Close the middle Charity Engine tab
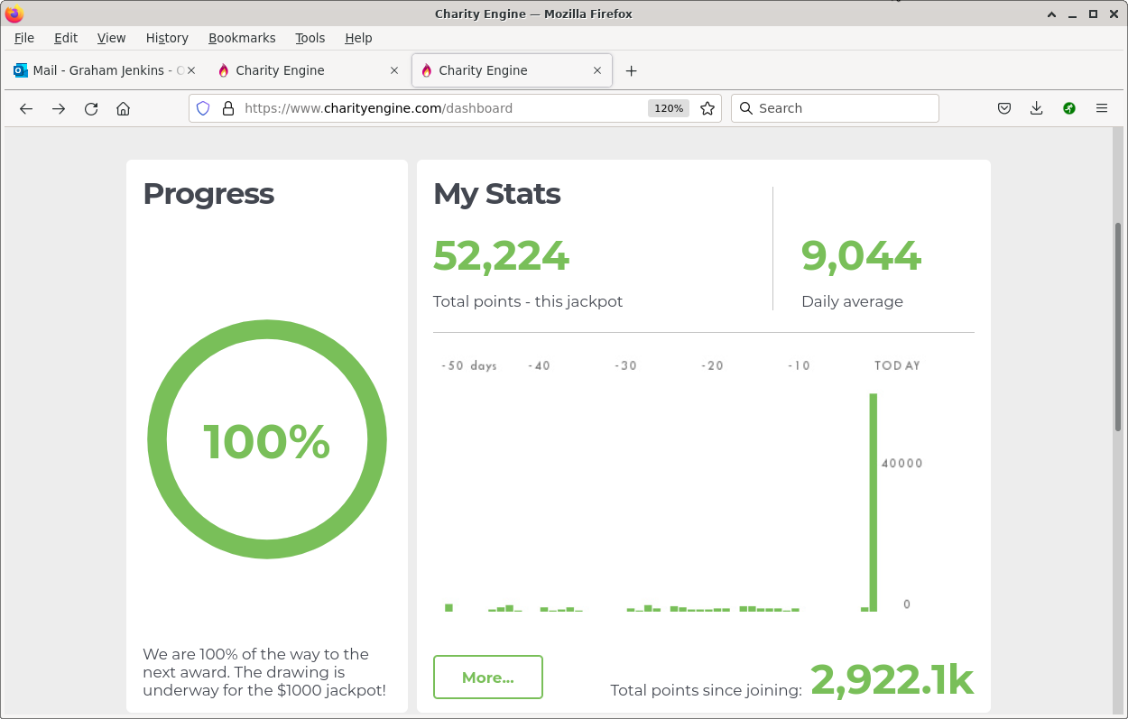 [x=394, y=70]
